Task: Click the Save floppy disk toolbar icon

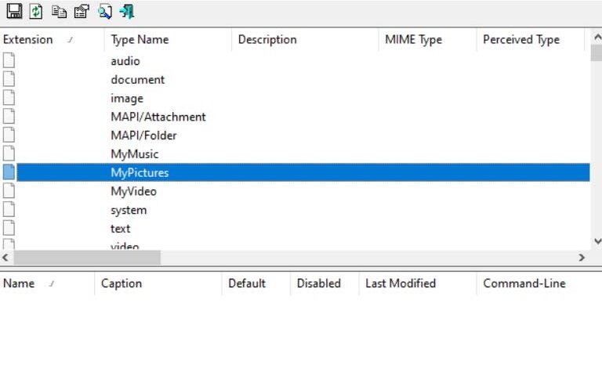Action: 14,11
